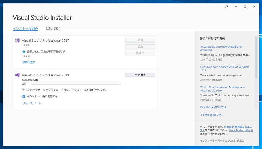Click the blue info icon beside 更新プログラムが利用可能です
262x149 pixels.
[24, 52]
